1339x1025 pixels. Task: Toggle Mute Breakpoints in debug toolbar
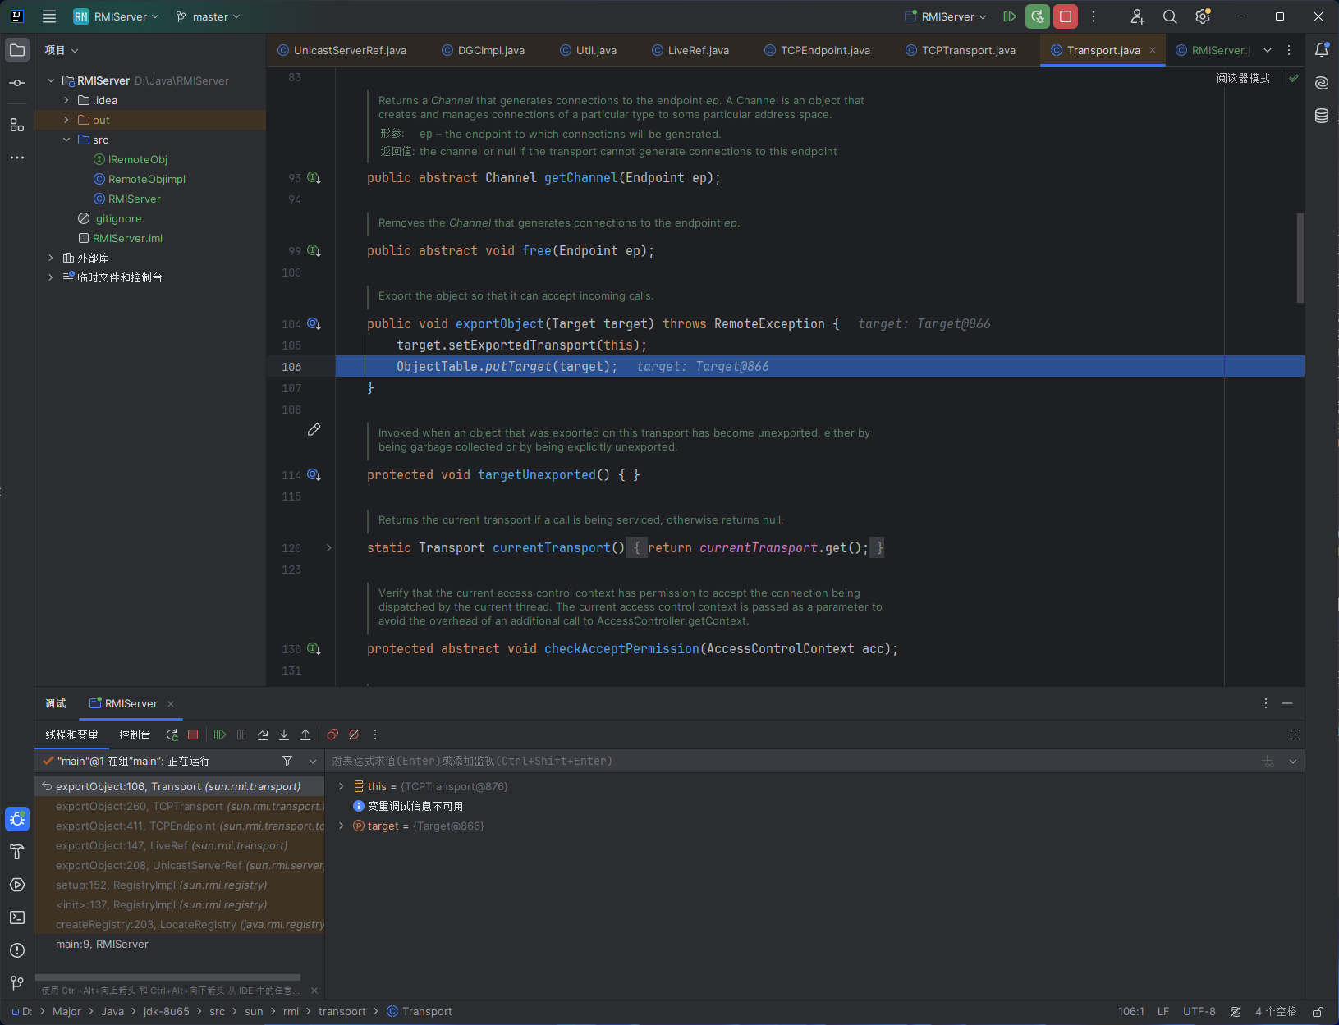[x=354, y=735]
